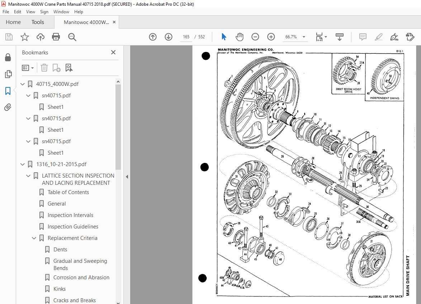
Task: Open the page thumbnails panel
Action: click(8, 74)
